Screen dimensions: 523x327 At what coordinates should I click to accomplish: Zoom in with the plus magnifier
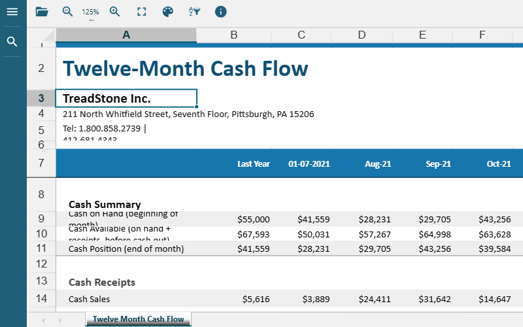coord(114,12)
